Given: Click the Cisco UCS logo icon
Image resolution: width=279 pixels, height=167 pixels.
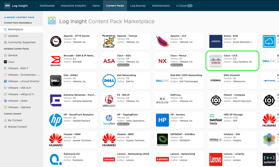Looking at the screenshot, I should coord(216,61).
